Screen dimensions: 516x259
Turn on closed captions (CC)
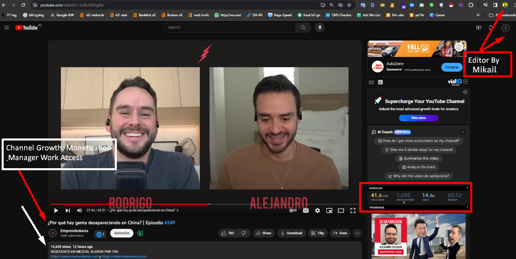coord(306,211)
